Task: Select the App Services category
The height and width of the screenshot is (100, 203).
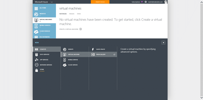Action: click(x=47, y=60)
